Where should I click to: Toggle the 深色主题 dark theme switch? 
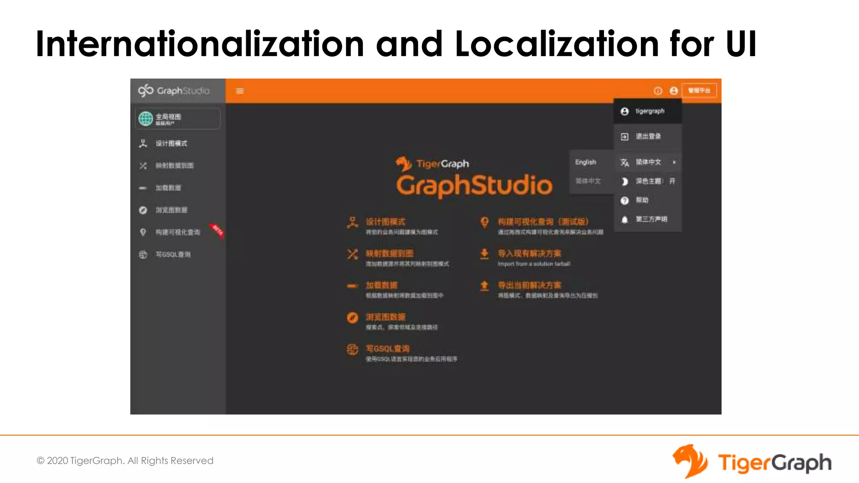pos(648,181)
